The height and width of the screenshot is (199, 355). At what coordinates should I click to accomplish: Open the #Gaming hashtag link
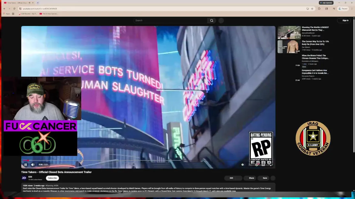click(49, 186)
